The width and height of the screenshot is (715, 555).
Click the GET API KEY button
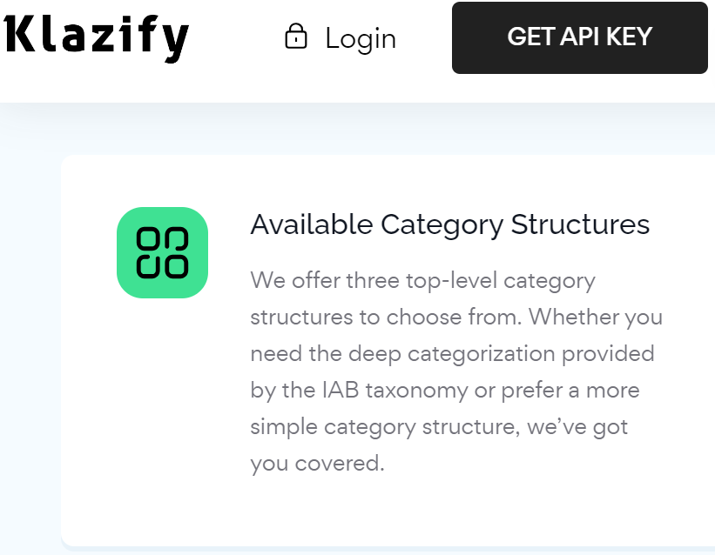click(x=579, y=37)
